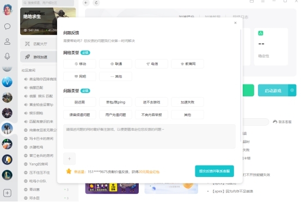Select 丢包/跳ping problem type
This screenshot has width=301, height=202.
115,102
